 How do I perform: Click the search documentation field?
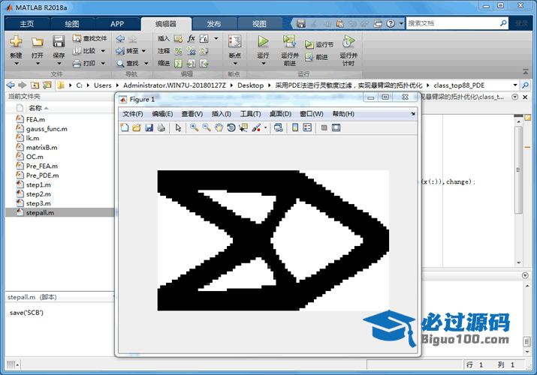453,23
